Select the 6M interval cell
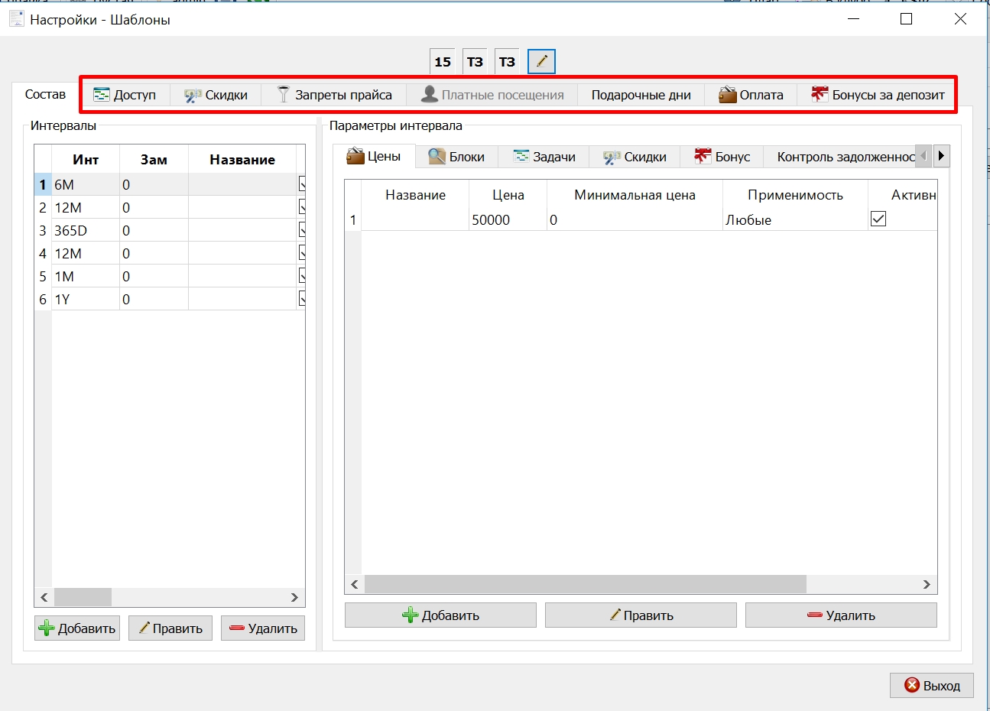The width and height of the screenshot is (990, 711). [86, 184]
